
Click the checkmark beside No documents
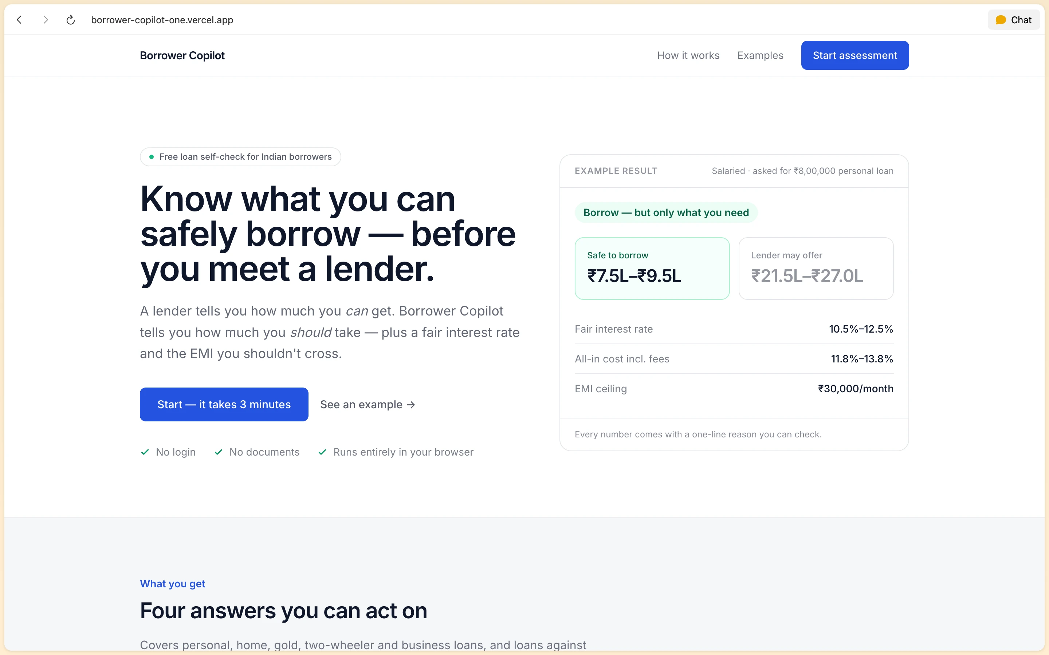pyautogui.click(x=219, y=452)
